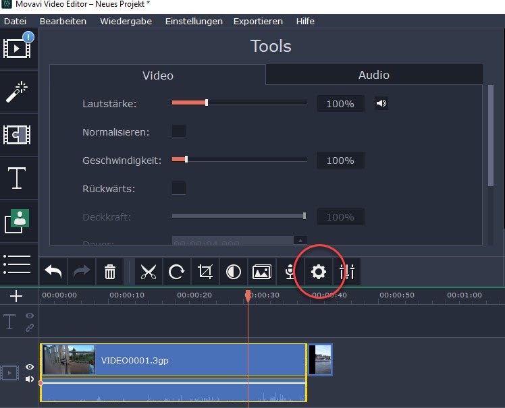Select the VIDEO0001.3gp clip on timeline
Viewport: 505px width, 408px height.
point(203,360)
